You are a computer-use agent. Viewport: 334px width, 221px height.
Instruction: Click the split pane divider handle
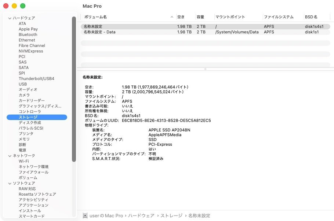point(205,69)
